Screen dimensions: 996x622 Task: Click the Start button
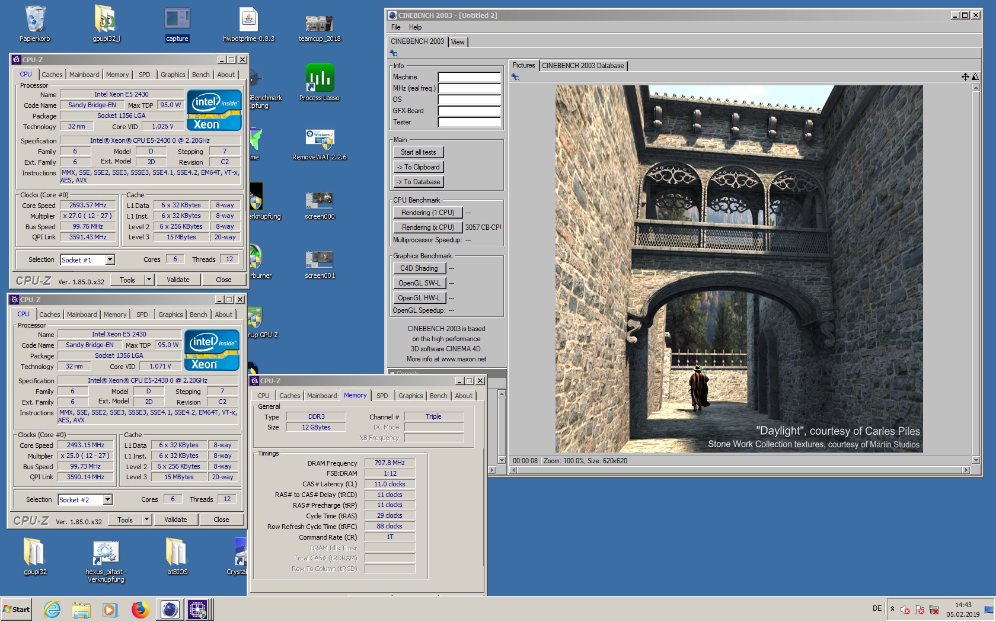(17, 609)
